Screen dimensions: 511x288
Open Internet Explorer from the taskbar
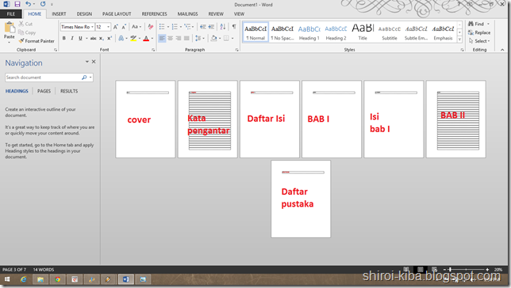[24, 279]
